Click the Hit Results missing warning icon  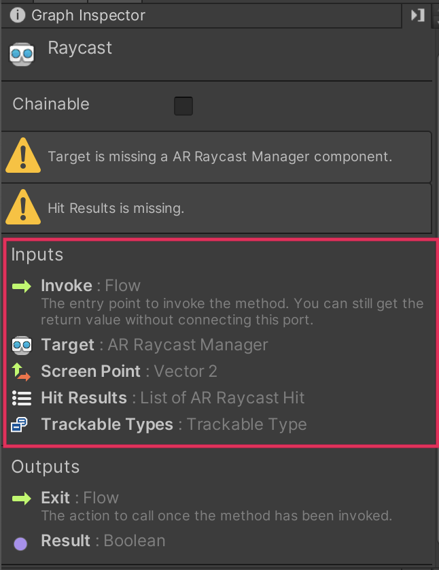[23, 209]
